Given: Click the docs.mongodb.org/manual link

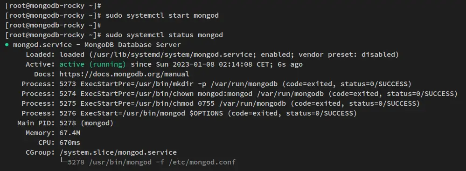Looking at the screenshot, I should click(x=124, y=74).
